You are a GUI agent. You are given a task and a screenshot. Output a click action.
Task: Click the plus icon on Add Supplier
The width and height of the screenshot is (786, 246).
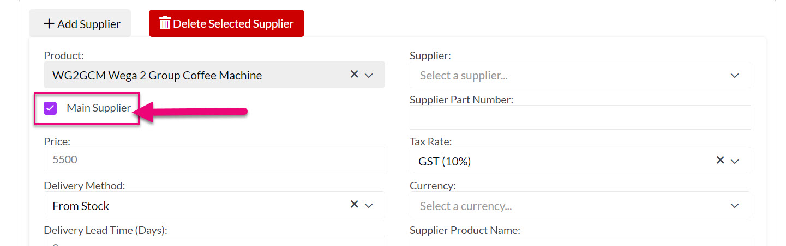(x=49, y=23)
